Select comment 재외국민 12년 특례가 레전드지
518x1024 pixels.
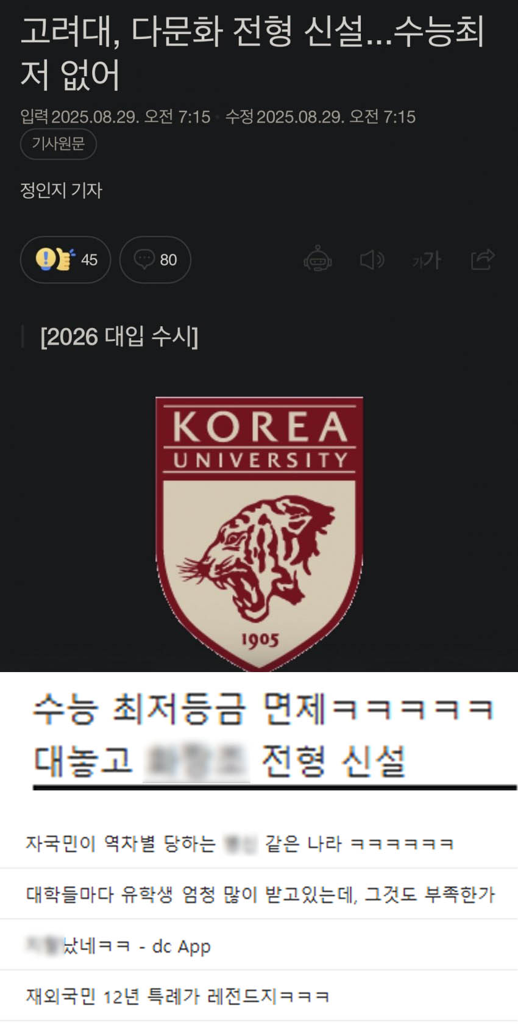click(177, 997)
